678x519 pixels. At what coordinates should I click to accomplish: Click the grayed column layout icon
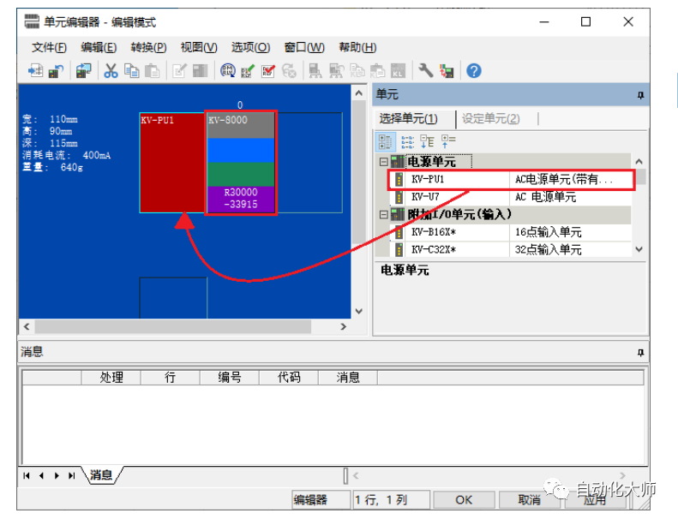200,70
